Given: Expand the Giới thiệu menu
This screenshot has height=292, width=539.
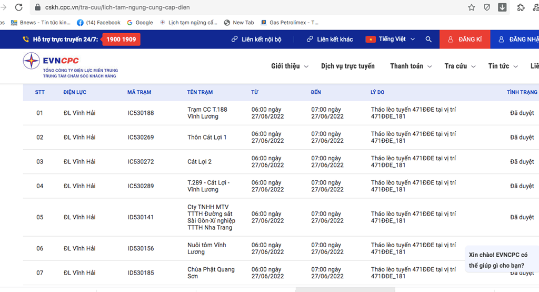Looking at the screenshot, I should point(285,66).
